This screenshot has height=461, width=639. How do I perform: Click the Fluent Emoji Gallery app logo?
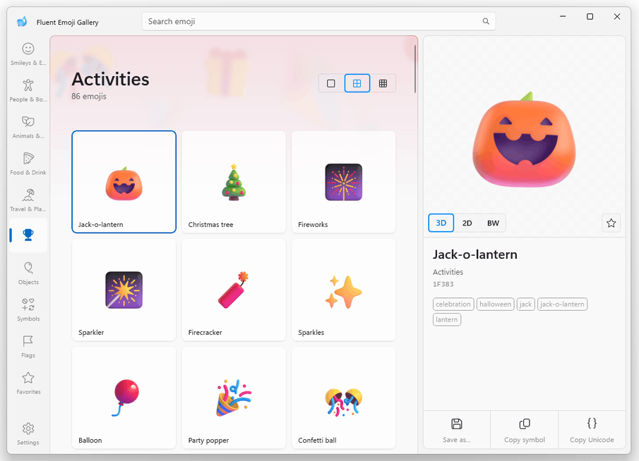22,22
